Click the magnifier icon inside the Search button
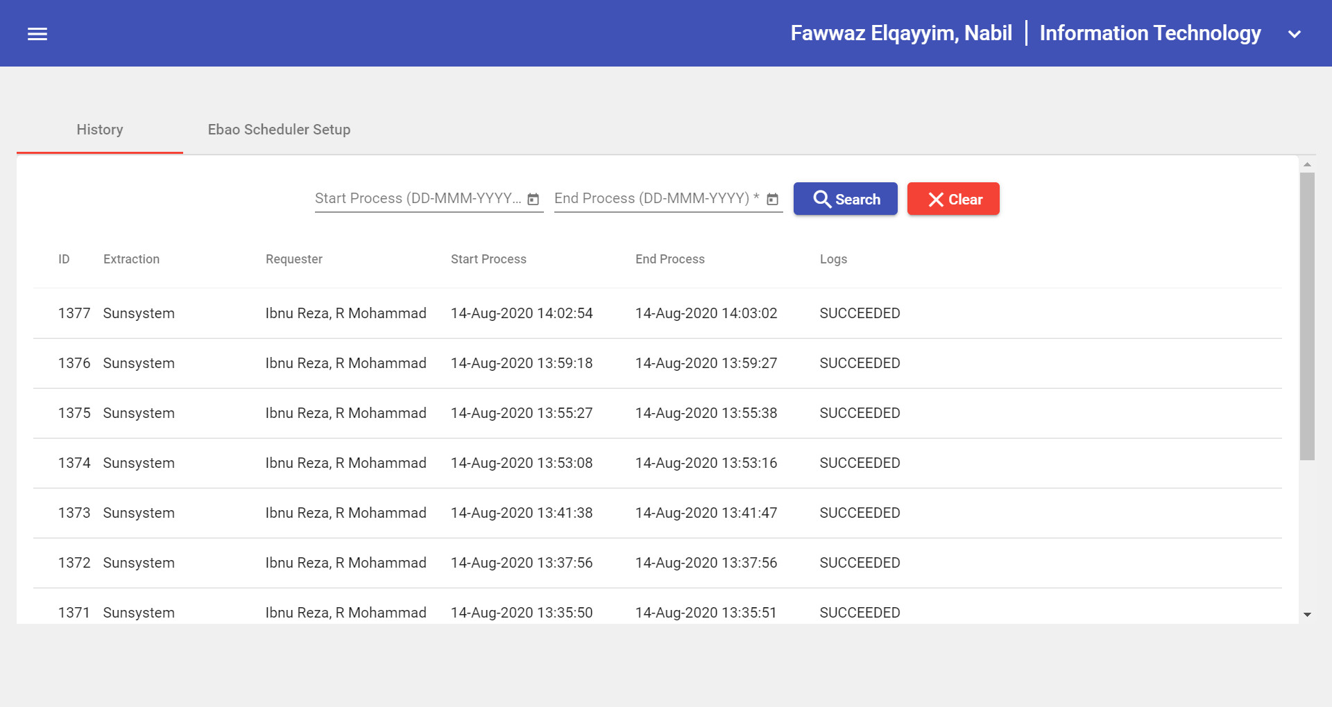This screenshot has width=1332, height=707. [x=823, y=198]
